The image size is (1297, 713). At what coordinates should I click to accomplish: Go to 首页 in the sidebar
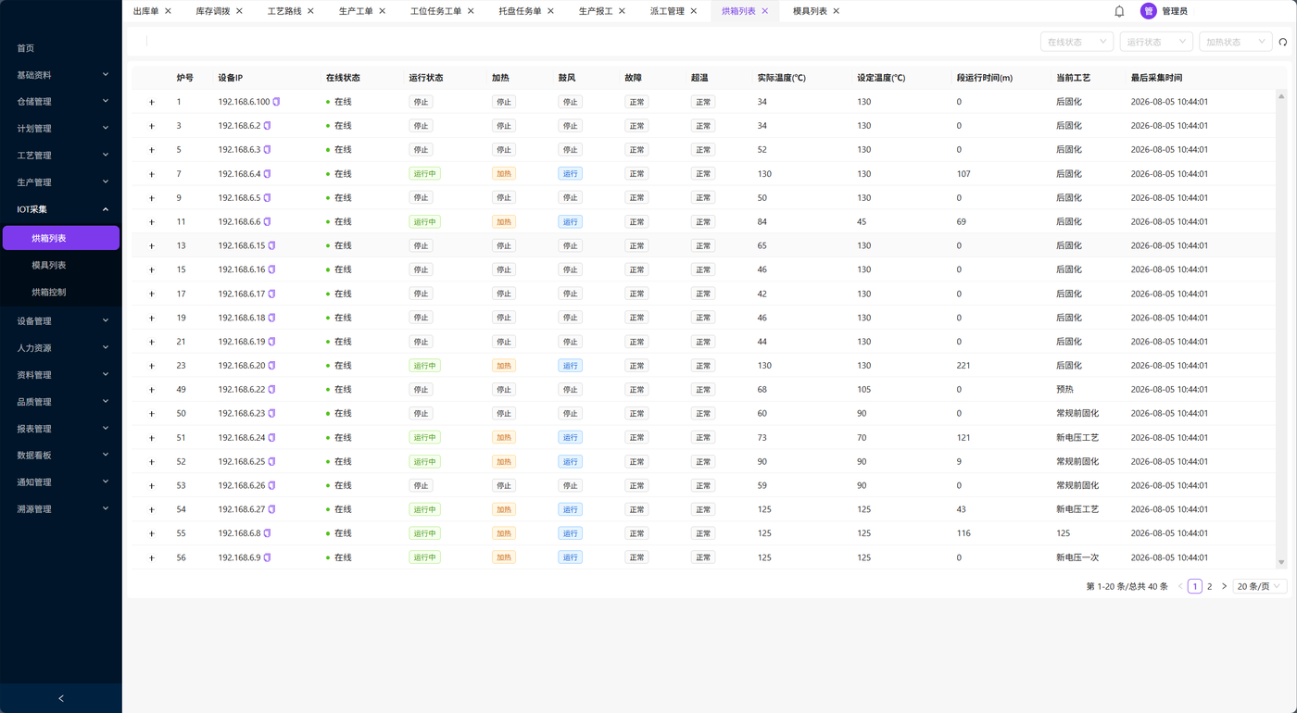61,48
